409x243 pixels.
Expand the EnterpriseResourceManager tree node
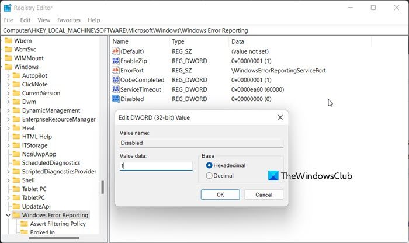click(8, 119)
